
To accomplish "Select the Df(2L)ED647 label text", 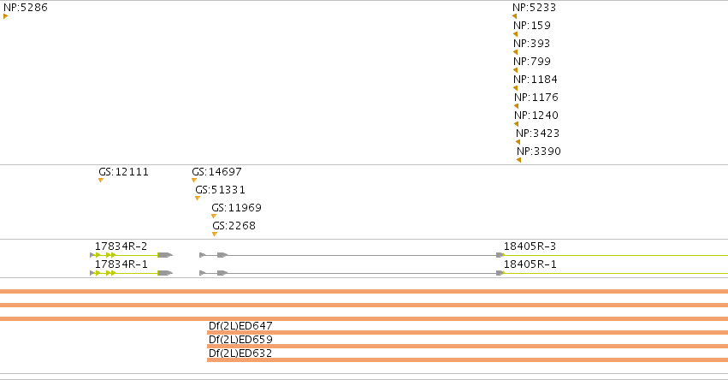I will coord(240,325).
